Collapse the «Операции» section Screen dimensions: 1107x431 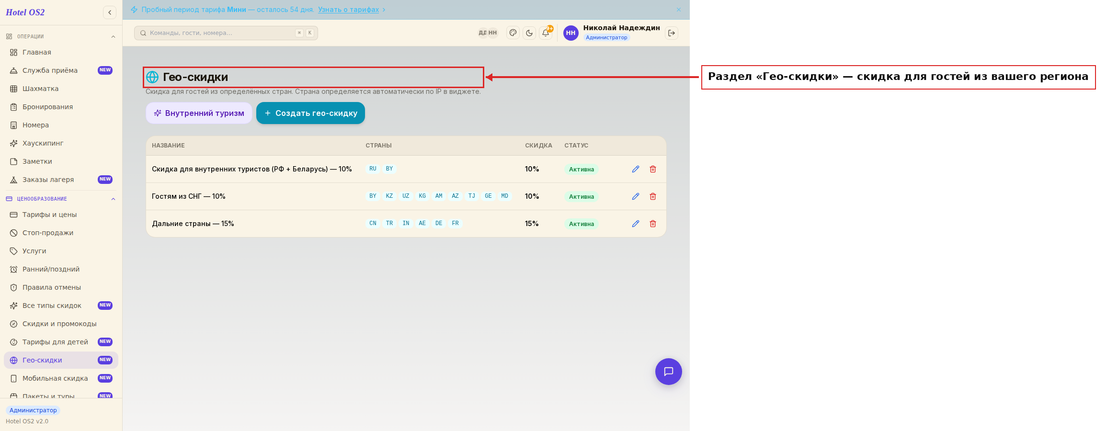(x=113, y=36)
